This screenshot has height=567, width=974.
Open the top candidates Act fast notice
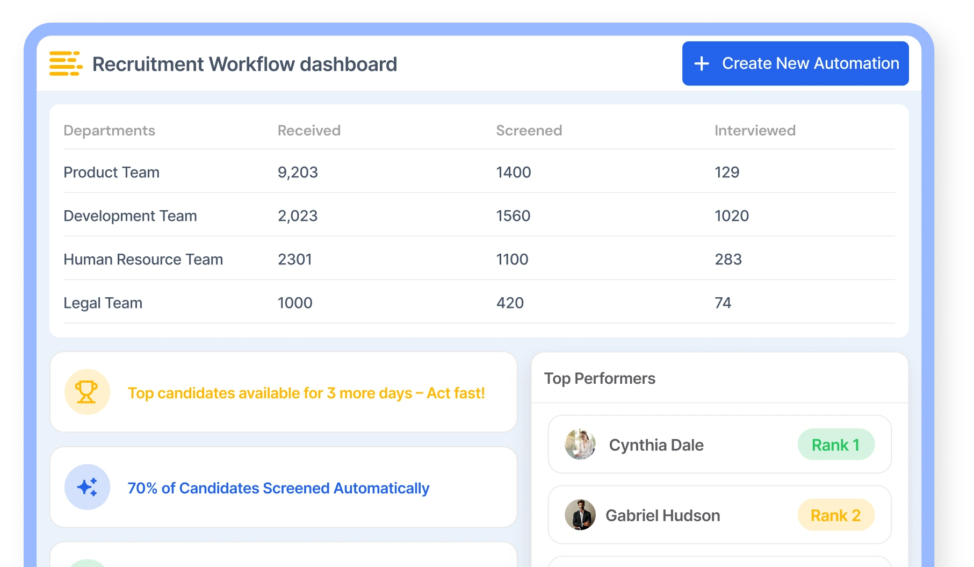(x=284, y=392)
